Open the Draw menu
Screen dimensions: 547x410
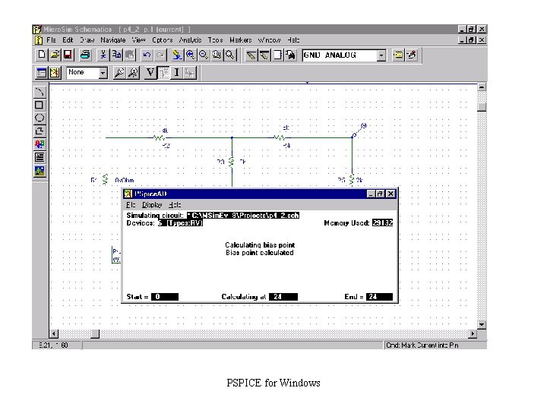(x=87, y=39)
